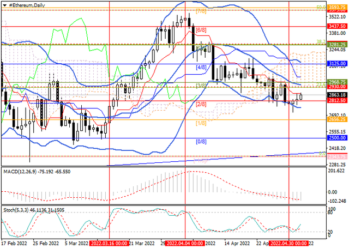The height and width of the screenshot is (249, 349).
Task: Click the [4/8] Murrey level label
Action: [201, 67]
